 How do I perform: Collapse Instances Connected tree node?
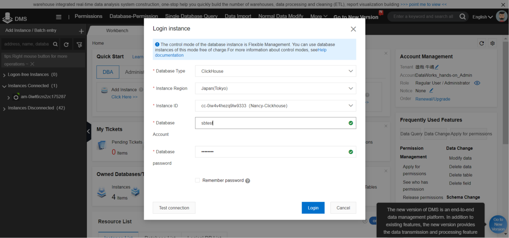(x=4, y=86)
